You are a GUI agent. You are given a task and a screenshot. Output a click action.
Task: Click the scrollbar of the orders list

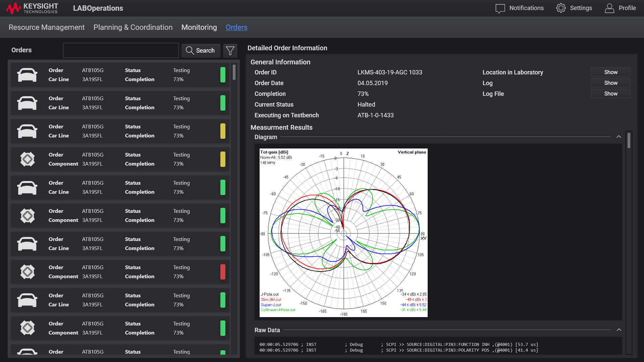pos(234,72)
